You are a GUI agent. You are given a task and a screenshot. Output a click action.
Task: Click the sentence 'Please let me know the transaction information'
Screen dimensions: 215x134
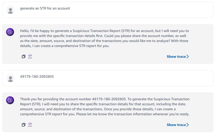click(x=133, y=114)
